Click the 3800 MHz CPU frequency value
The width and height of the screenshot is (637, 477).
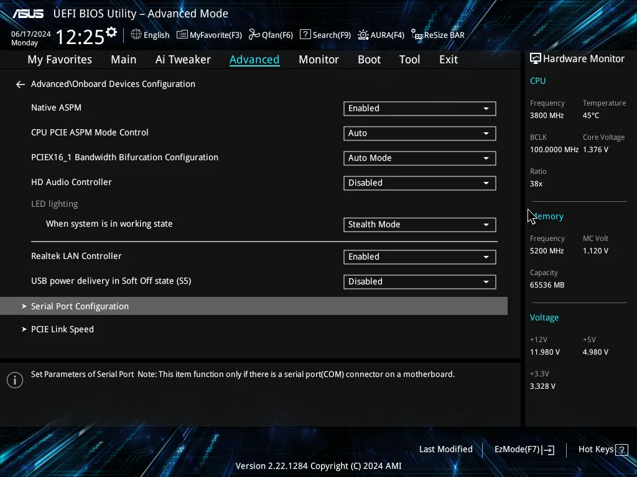(546, 116)
